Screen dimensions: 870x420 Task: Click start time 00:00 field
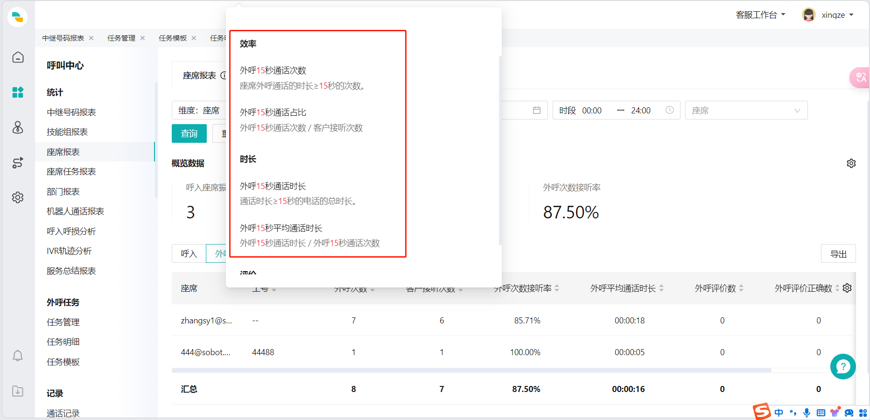pyautogui.click(x=592, y=111)
